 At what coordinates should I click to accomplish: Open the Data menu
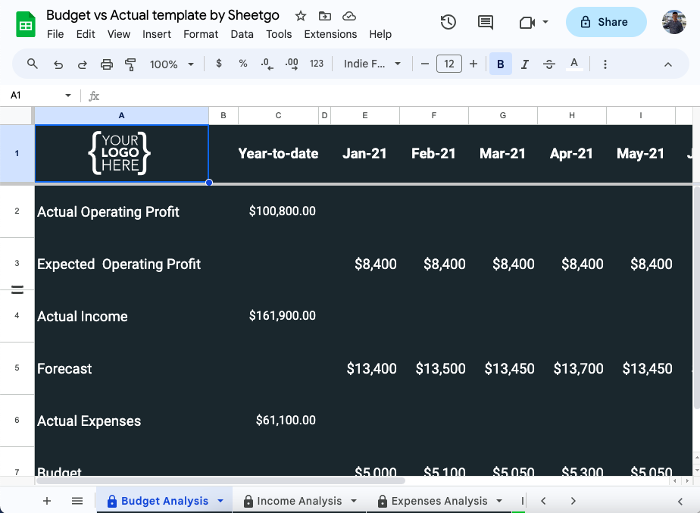click(x=242, y=34)
